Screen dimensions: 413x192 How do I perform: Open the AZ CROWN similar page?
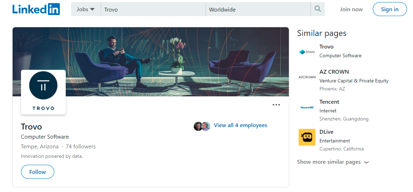334,72
